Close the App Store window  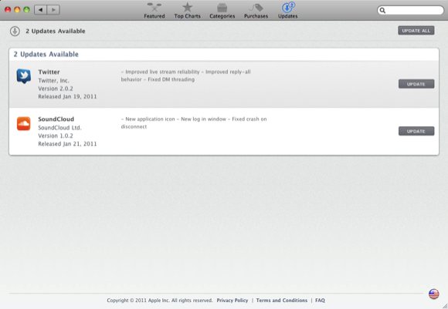8,10
